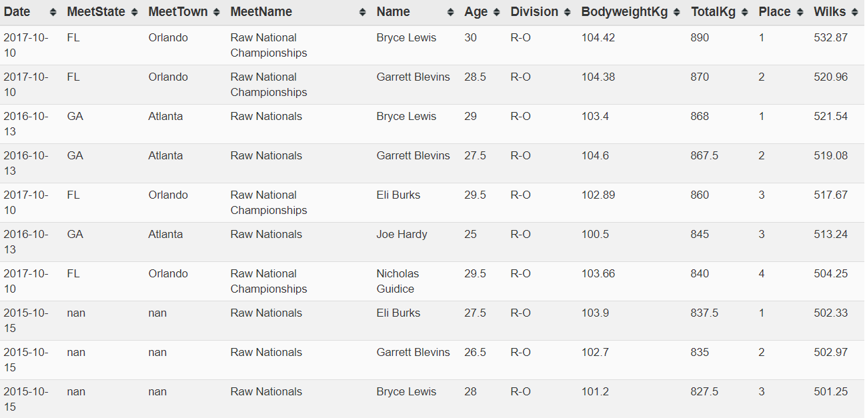Select the Joe Hardy name cell
The height and width of the screenshot is (418, 865).
(415, 242)
